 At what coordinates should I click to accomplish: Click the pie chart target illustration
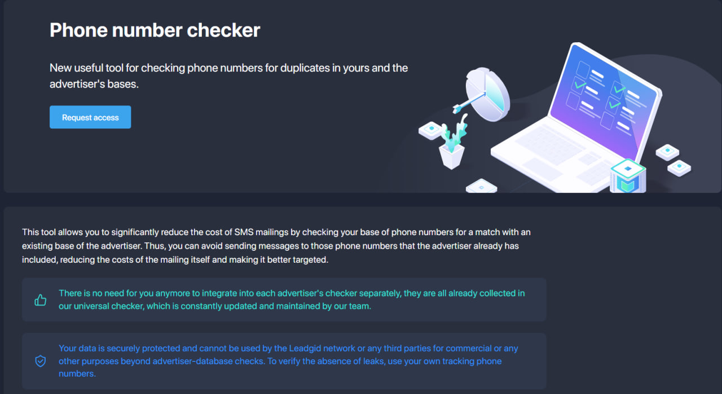(x=488, y=94)
